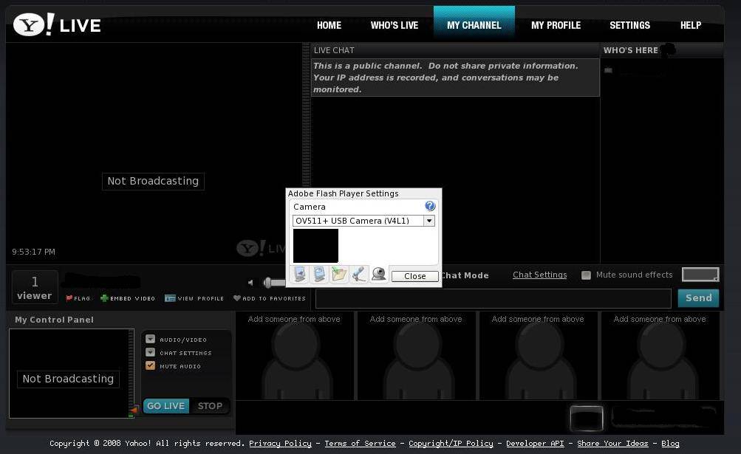Click the Yahoo! Live logo
This screenshot has height=454, width=741.
[57, 24]
